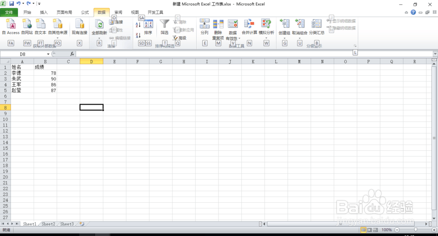Switch to Page Break Preview in status bar
Image resolution: width=438 pixels, height=236 pixels.
pyautogui.click(x=375, y=230)
